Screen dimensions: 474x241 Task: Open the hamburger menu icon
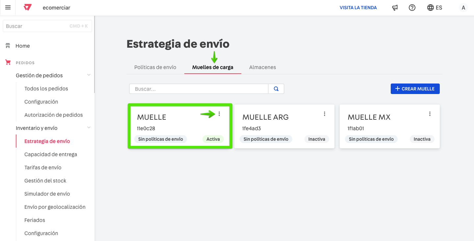coord(8,8)
